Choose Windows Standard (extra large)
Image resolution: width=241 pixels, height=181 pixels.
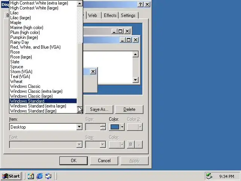point(43,106)
